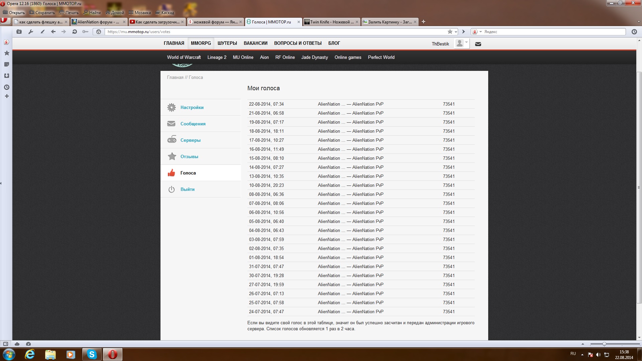642x361 pixels.
Task: Click the 22-08-2014, 07:34 vote row
Action: click(361, 104)
